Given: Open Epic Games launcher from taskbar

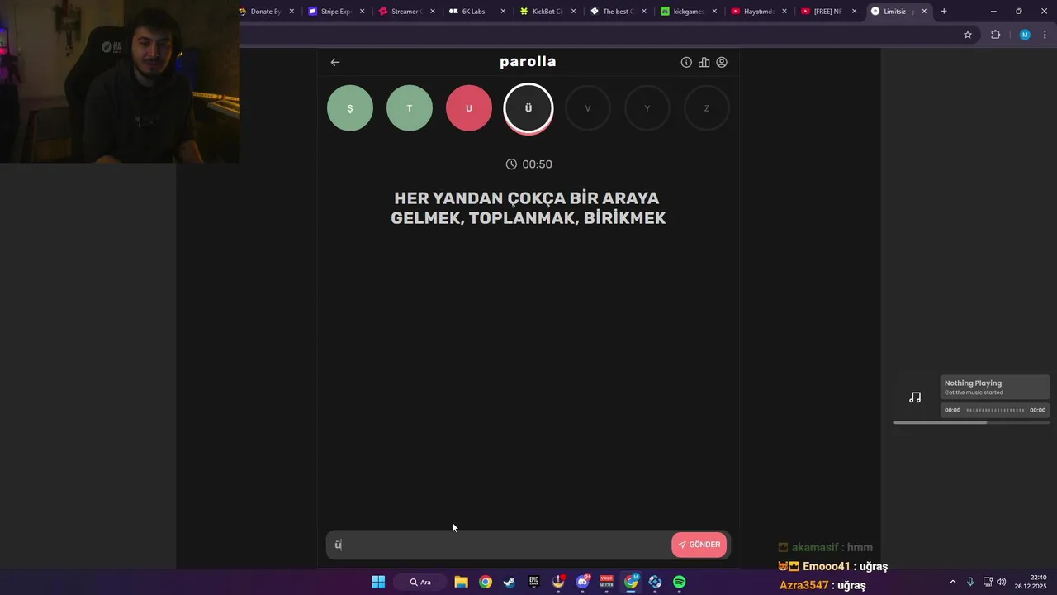Looking at the screenshot, I should click(534, 582).
